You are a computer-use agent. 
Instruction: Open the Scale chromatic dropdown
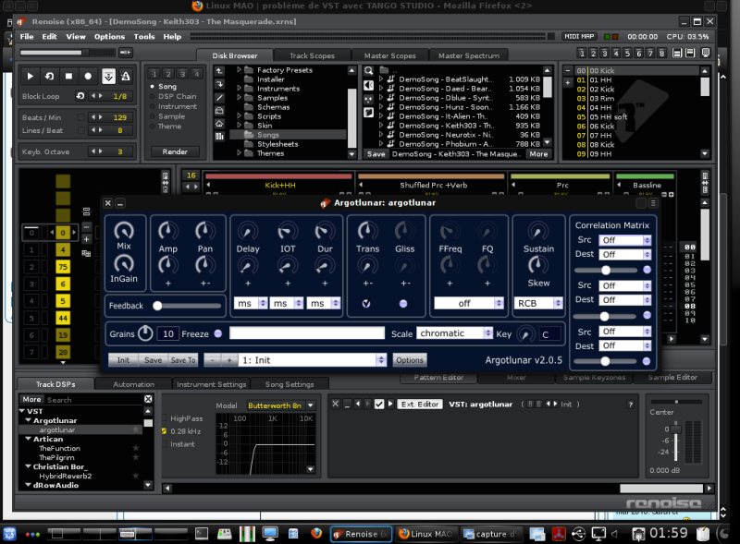454,333
